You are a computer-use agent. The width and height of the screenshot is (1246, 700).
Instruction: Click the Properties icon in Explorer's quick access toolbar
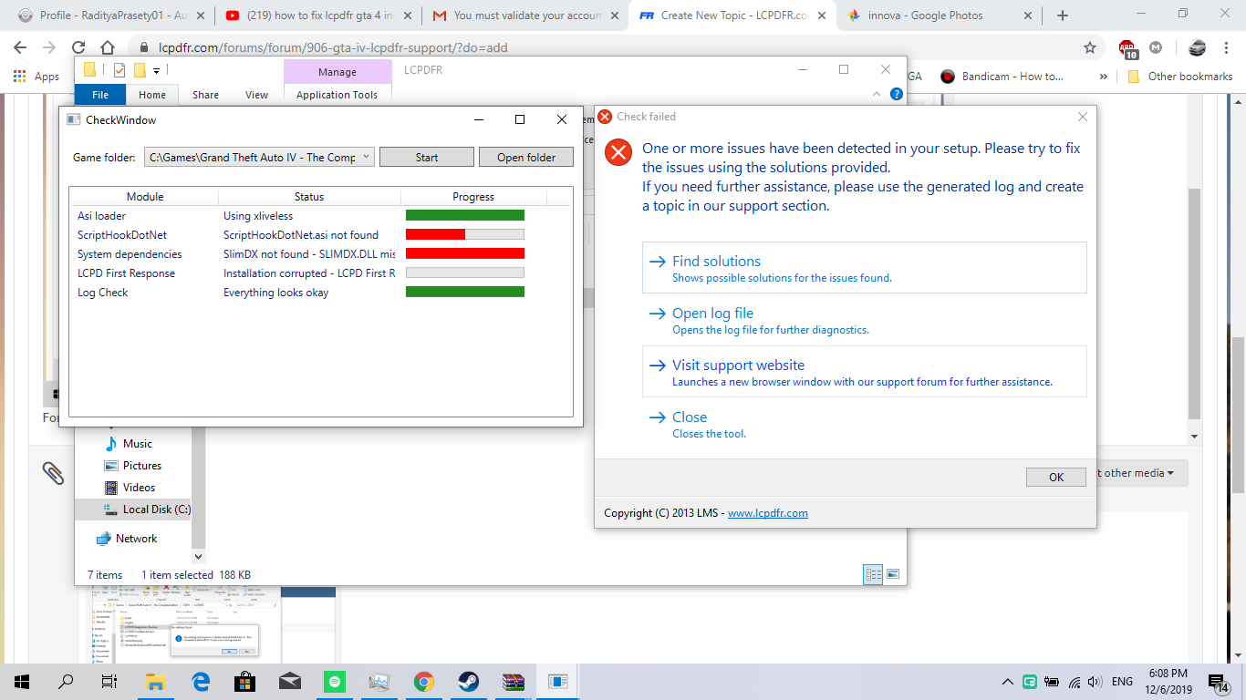[119, 70]
